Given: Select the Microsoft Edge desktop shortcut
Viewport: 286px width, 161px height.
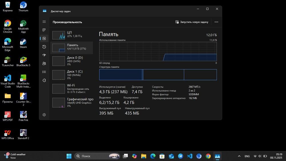Looking at the screenshot, I should click(8, 45).
